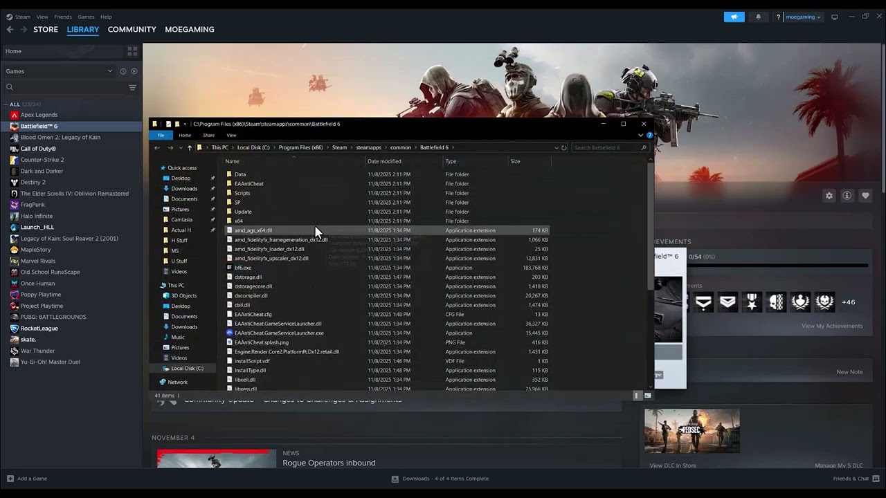
Task: Click the RedSec DLC thumbnail in Steam
Action: point(692,431)
